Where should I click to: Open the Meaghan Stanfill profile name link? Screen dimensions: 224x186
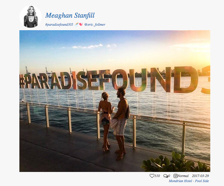[70, 16]
